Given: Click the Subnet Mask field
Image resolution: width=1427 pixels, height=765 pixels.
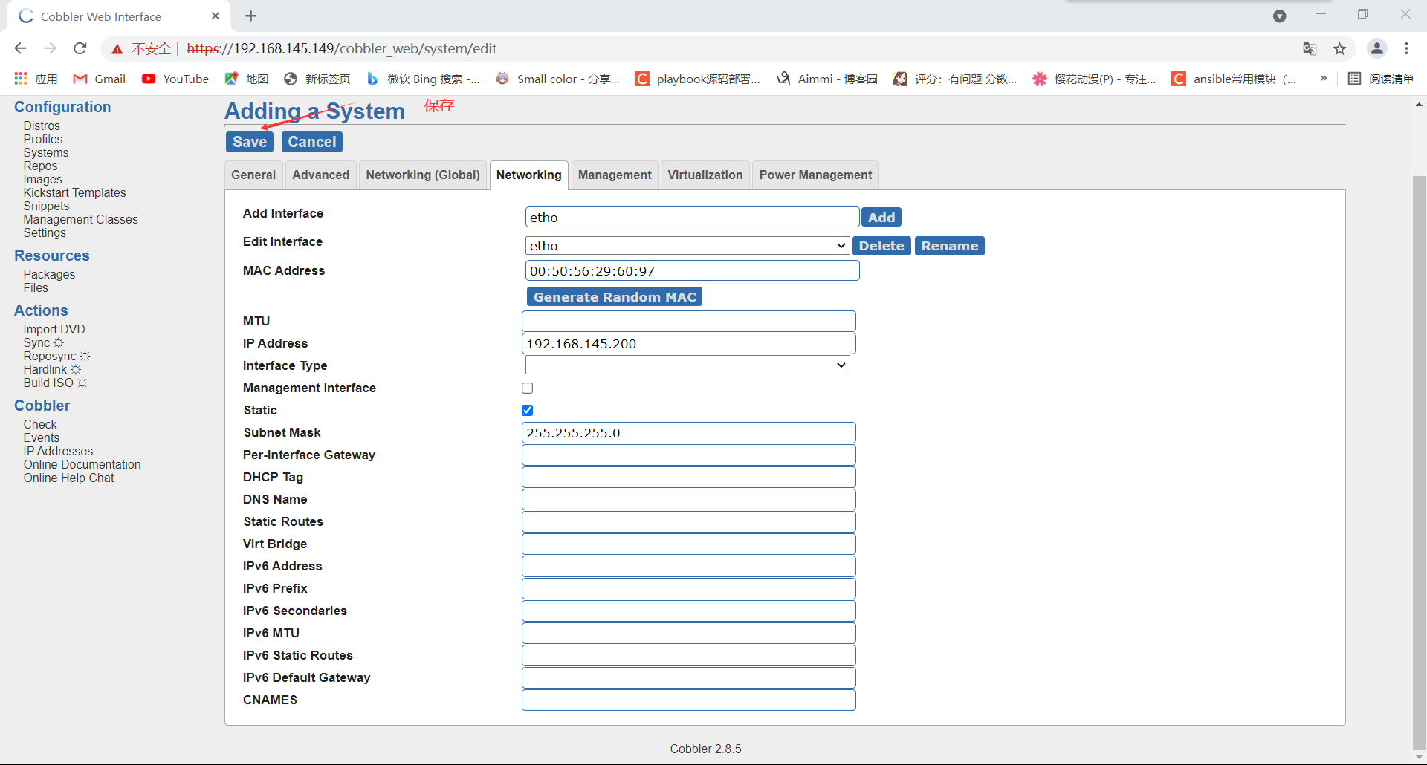Looking at the screenshot, I should click(689, 433).
